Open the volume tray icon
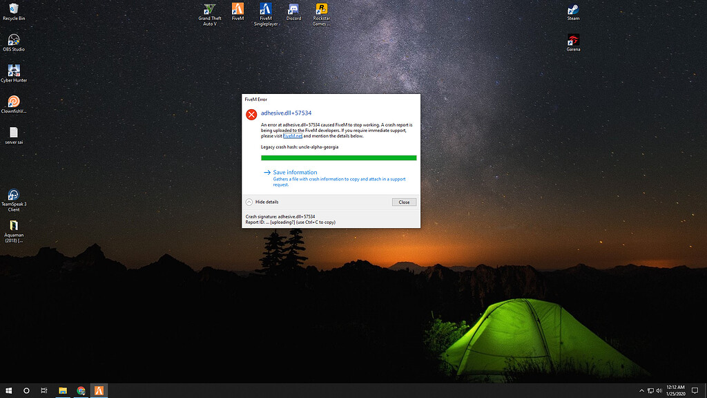This screenshot has height=398, width=707. [659, 391]
